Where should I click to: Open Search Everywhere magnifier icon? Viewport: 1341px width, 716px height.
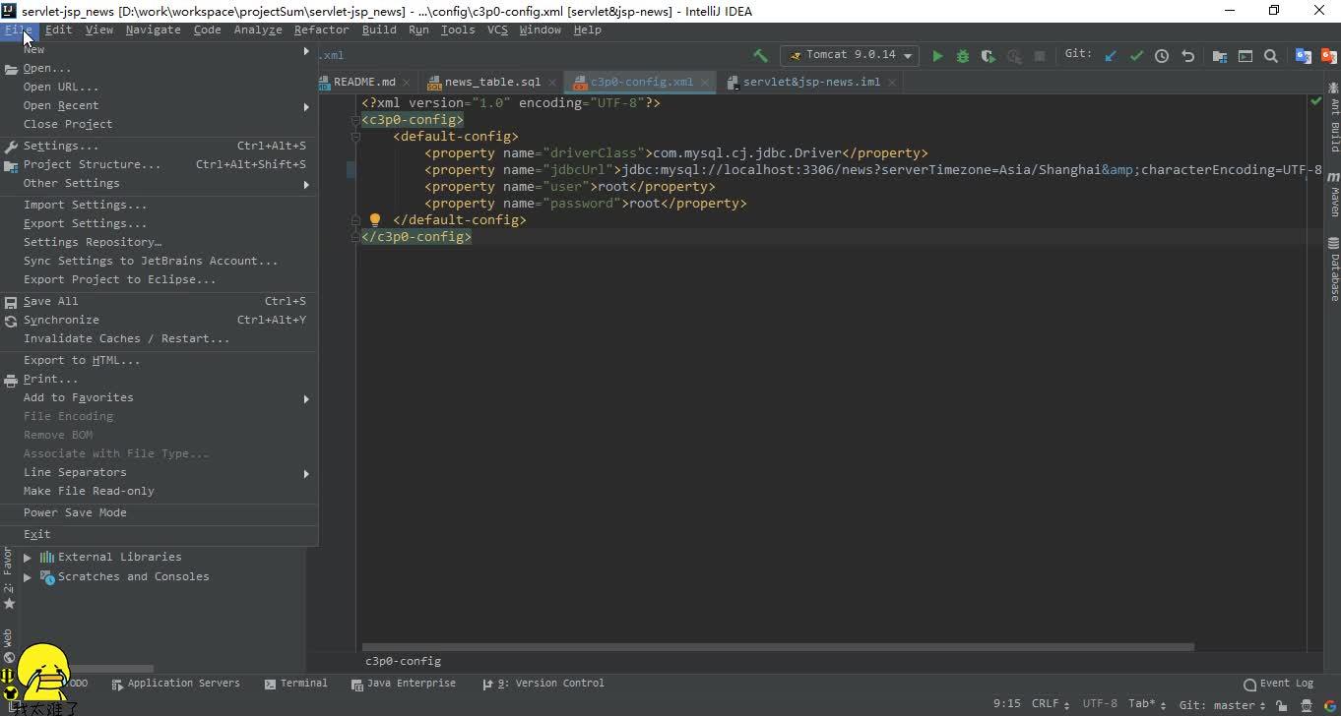[1270, 55]
